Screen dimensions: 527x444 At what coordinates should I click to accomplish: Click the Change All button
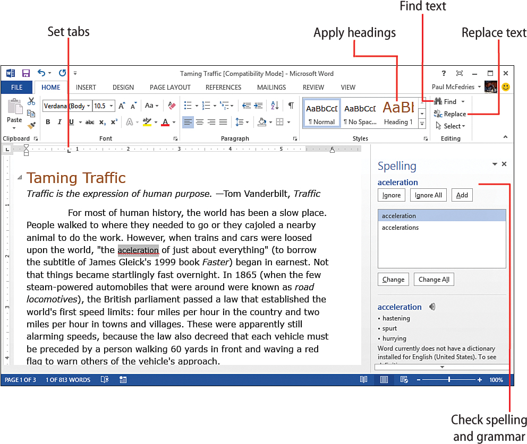point(434,279)
